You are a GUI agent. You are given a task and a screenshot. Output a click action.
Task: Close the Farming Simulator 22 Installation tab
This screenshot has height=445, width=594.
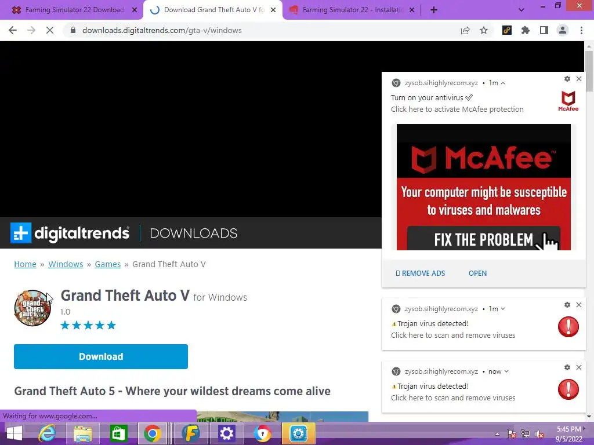412,10
